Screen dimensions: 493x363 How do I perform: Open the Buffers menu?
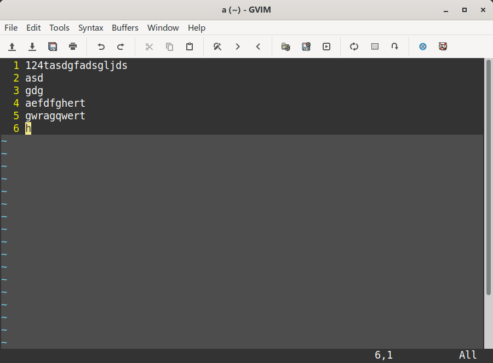(x=125, y=28)
